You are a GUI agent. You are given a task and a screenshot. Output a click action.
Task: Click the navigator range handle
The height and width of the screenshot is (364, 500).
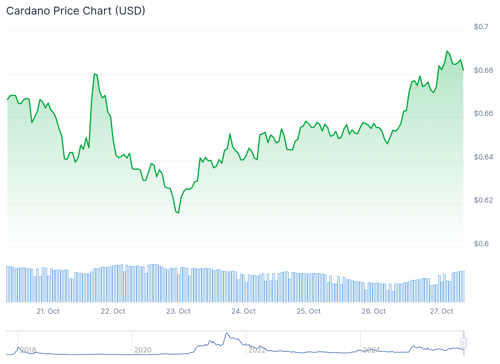(464, 343)
